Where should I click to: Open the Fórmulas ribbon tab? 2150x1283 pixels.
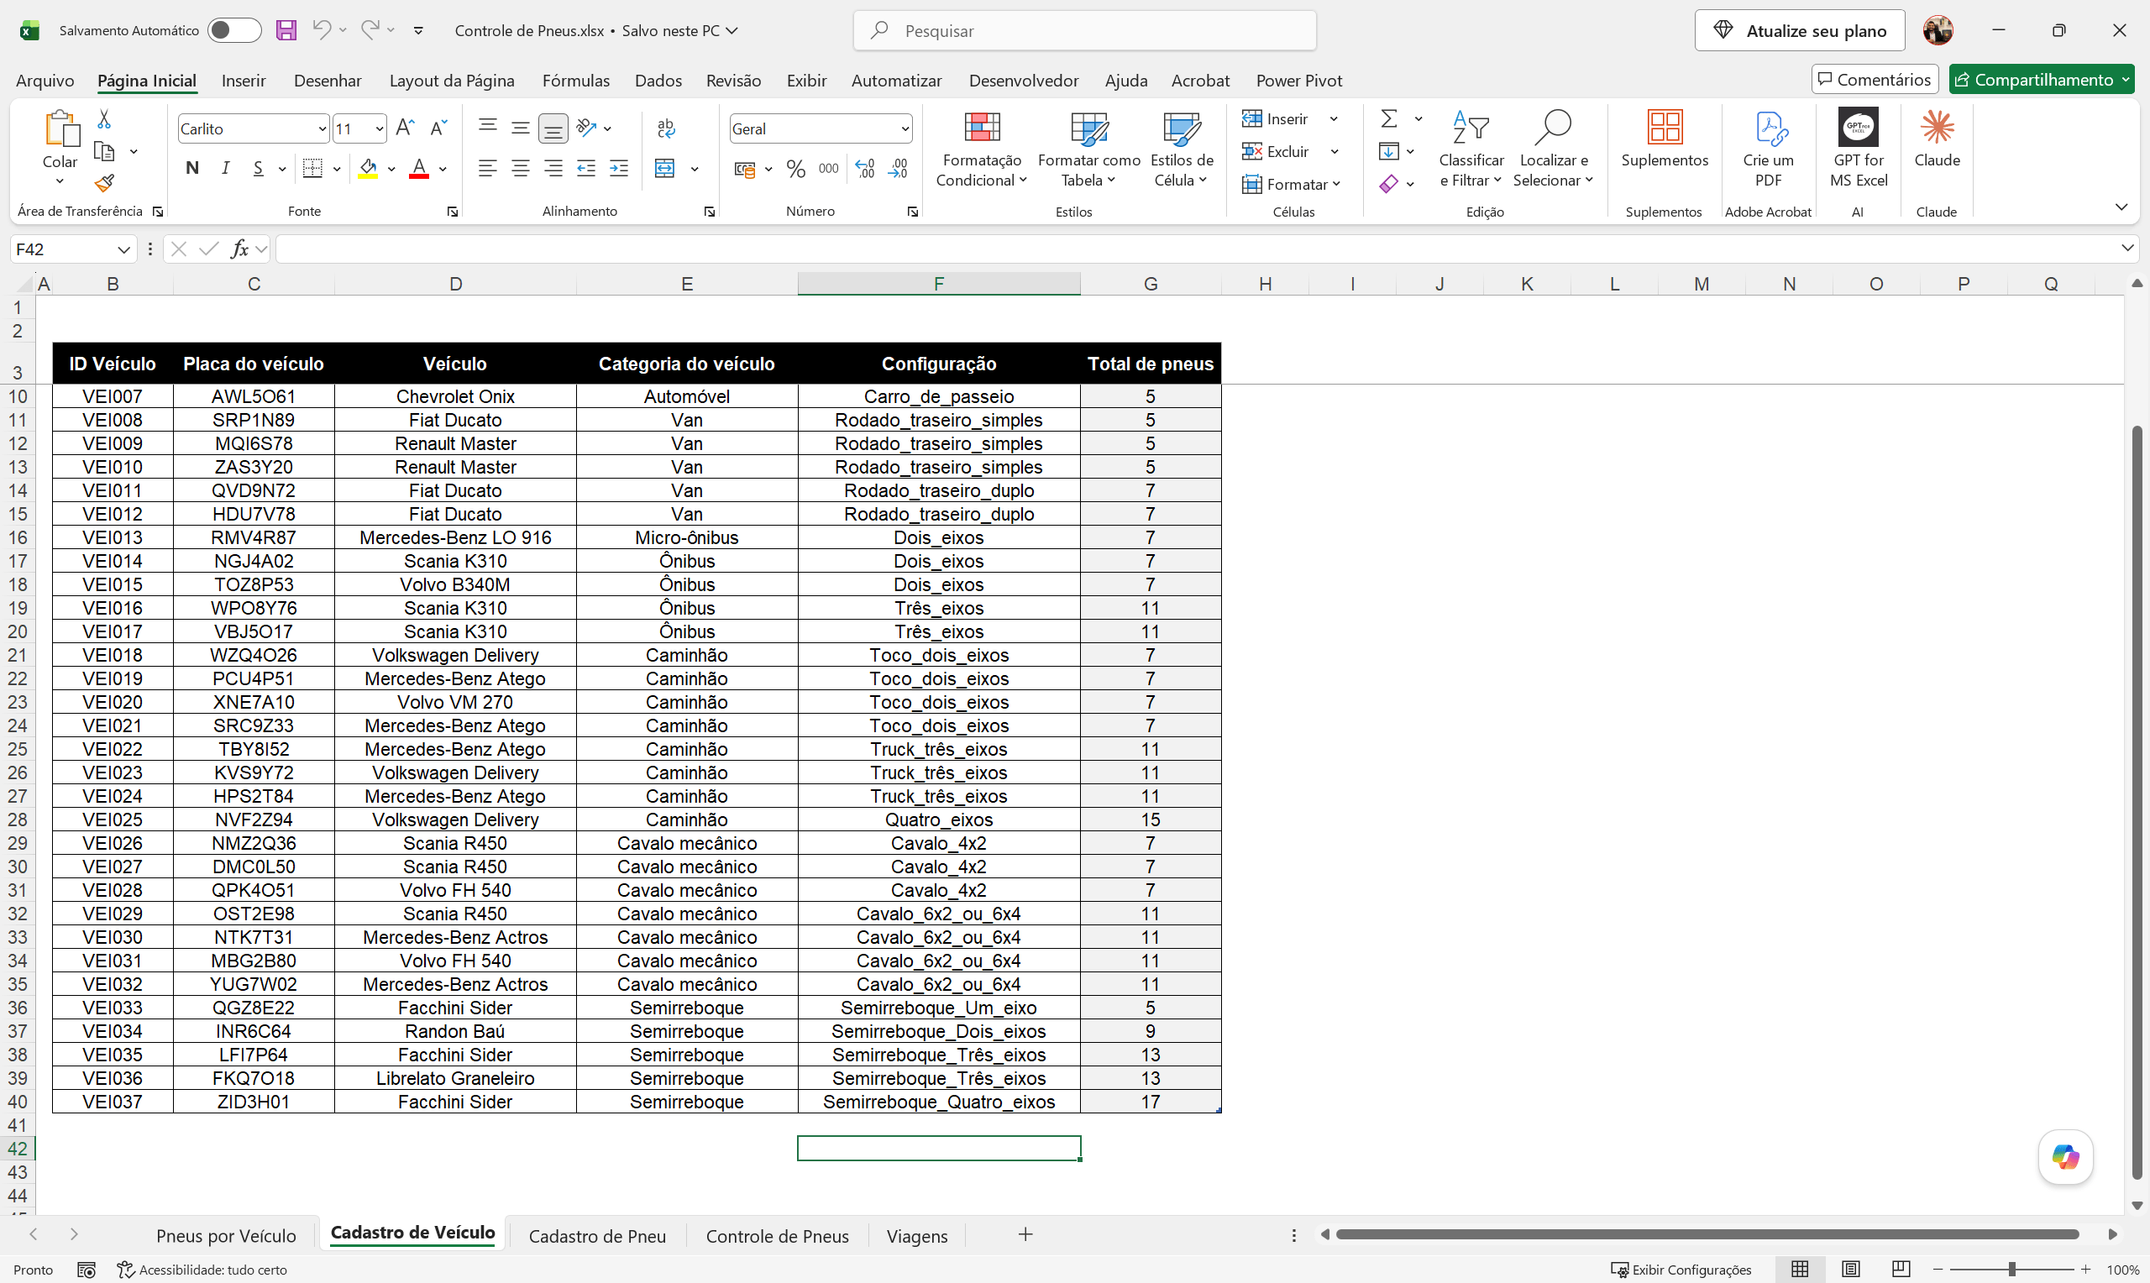tap(576, 80)
